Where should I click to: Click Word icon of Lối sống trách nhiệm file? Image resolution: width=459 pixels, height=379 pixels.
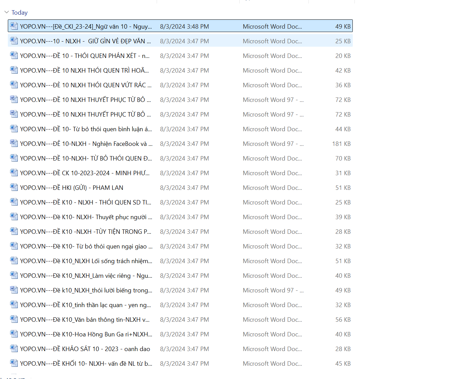(14, 260)
